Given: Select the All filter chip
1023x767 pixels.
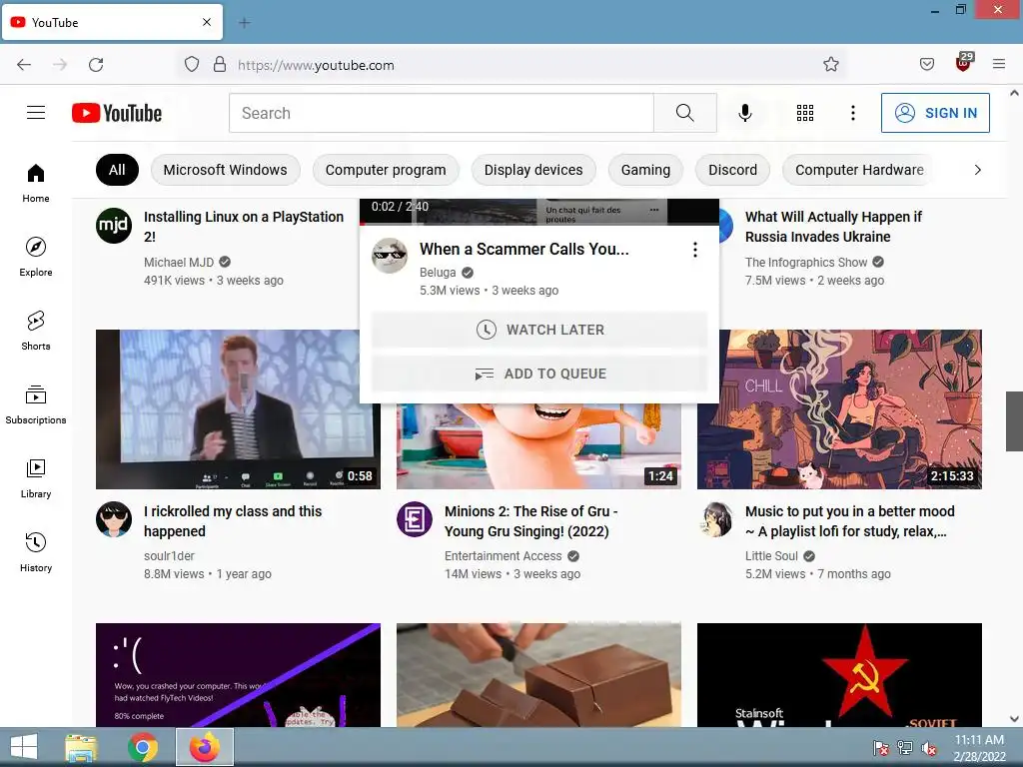Looking at the screenshot, I should (x=117, y=170).
